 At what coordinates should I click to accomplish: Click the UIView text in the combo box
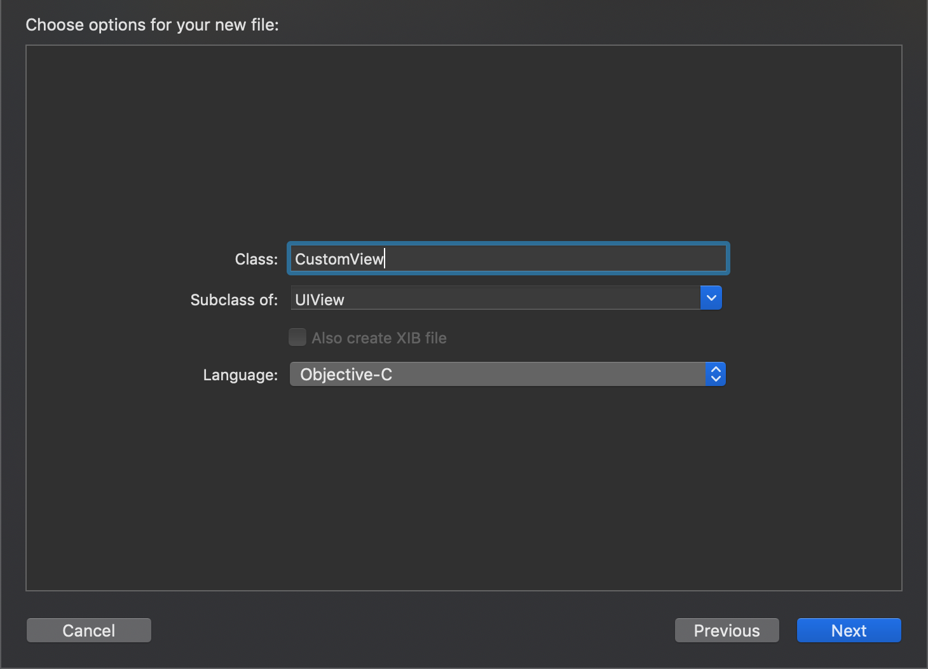point(320,300)
